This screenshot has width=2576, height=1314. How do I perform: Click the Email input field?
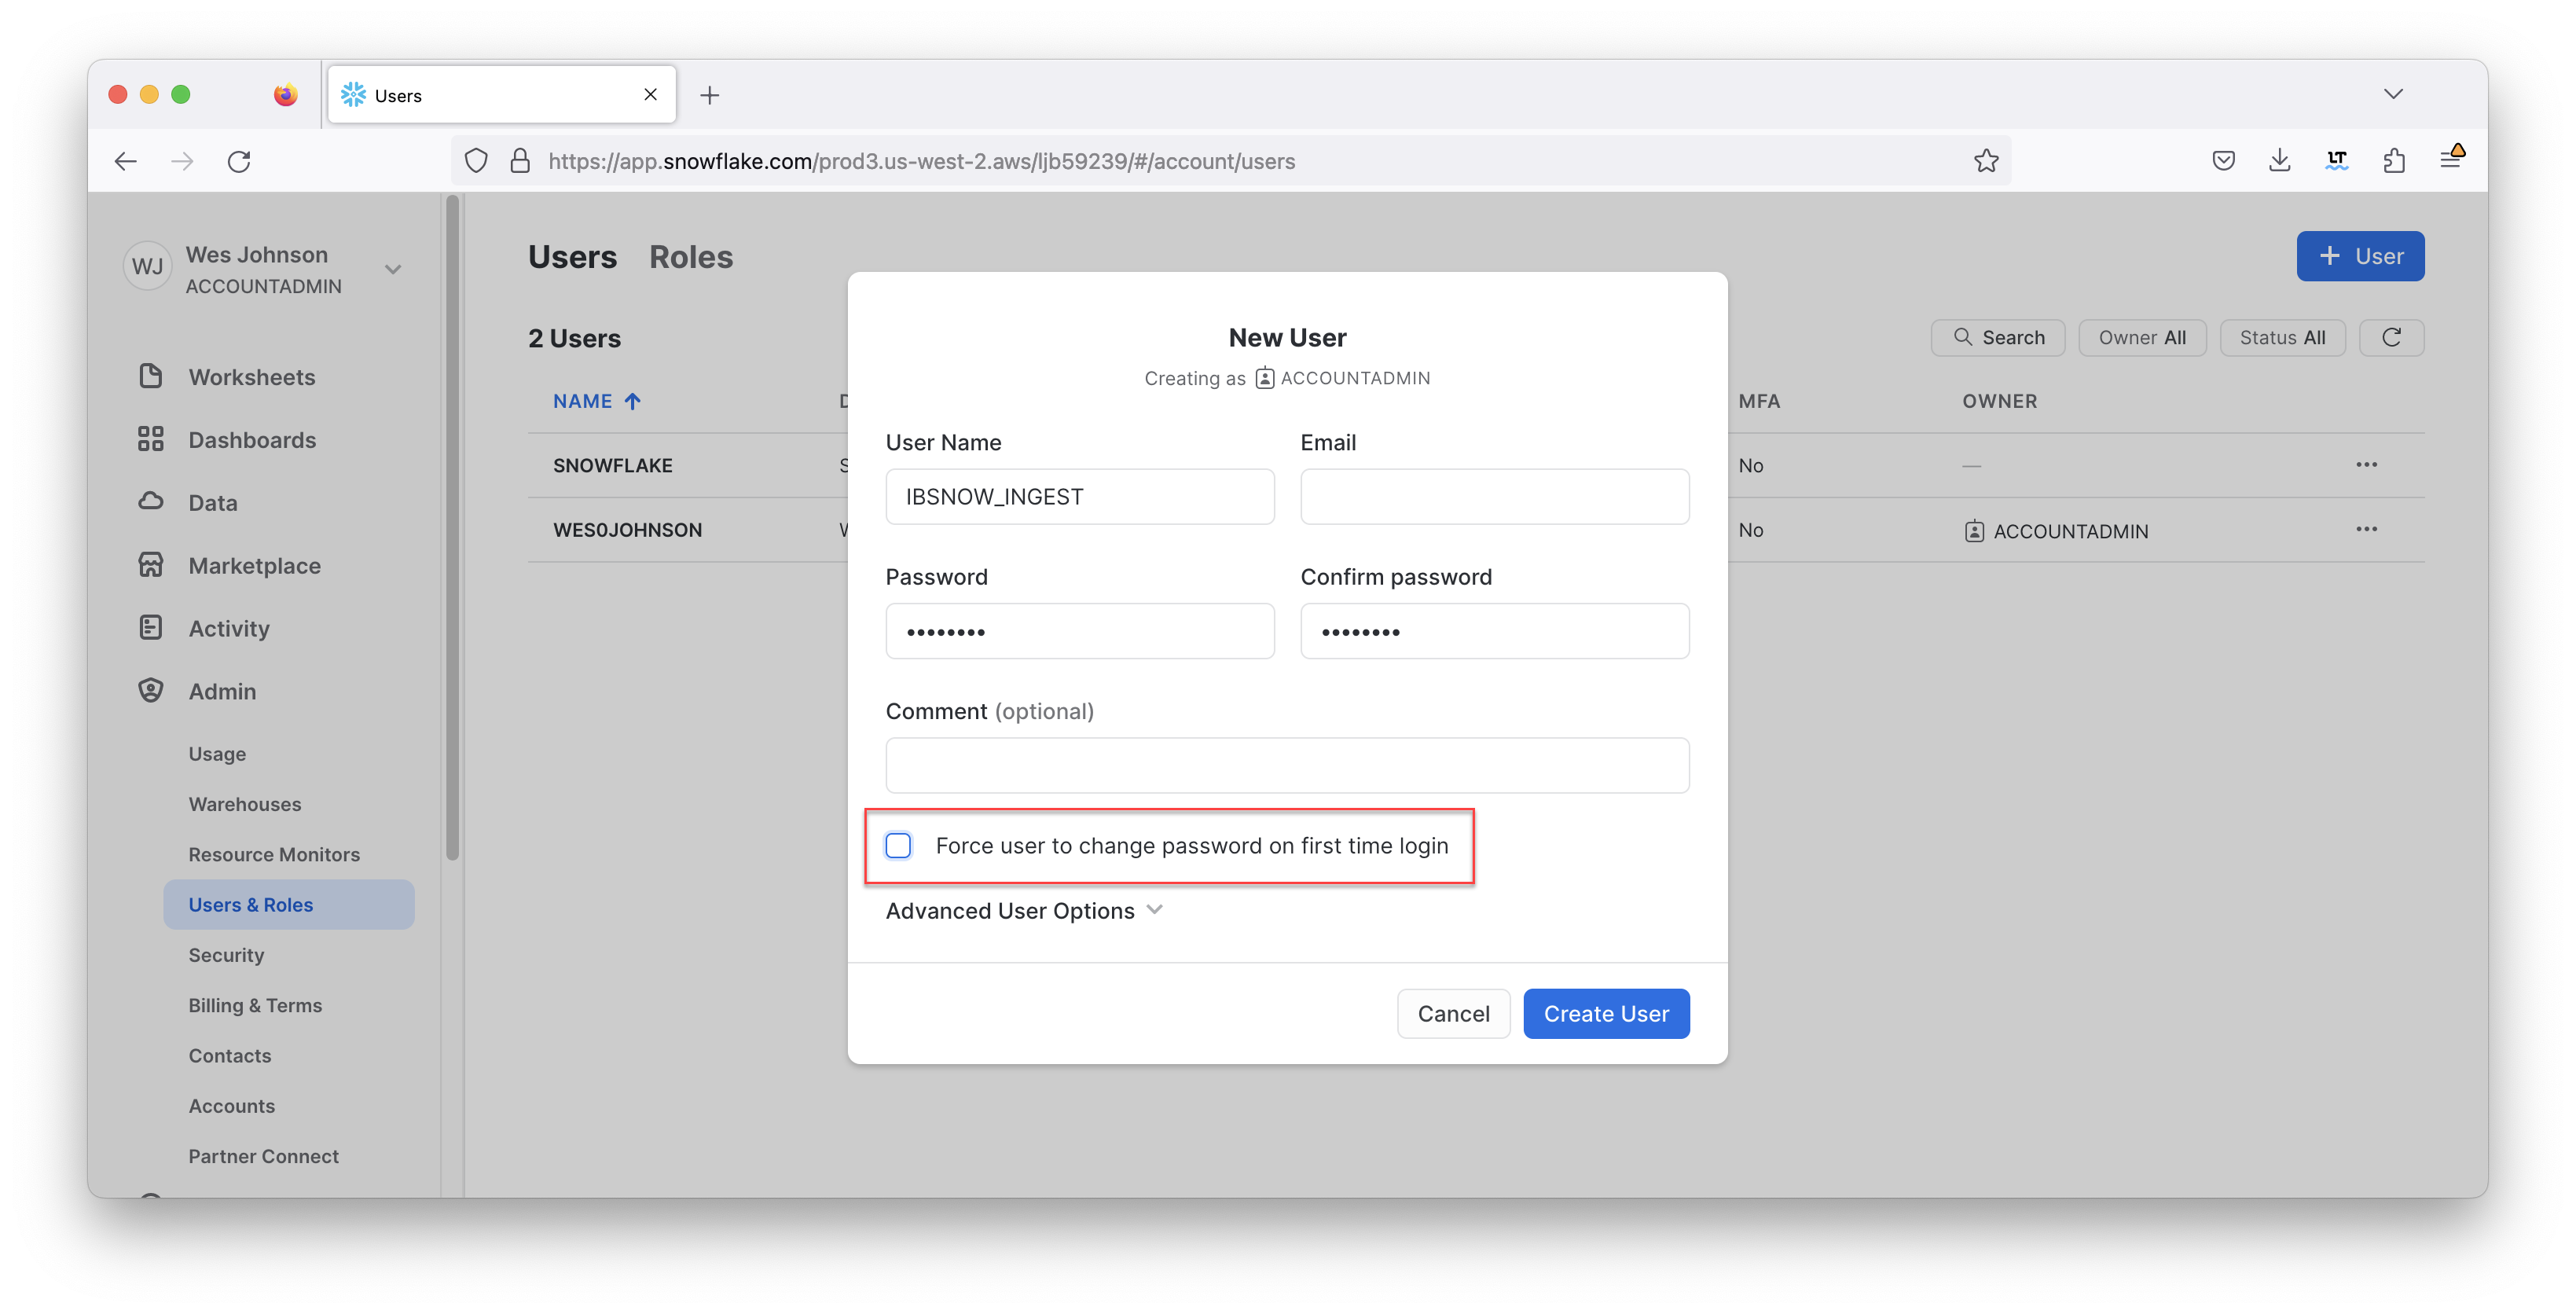point(1495,497)
